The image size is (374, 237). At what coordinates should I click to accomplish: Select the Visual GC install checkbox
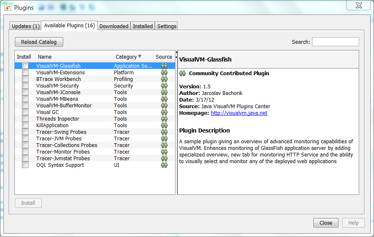(25, 112)
